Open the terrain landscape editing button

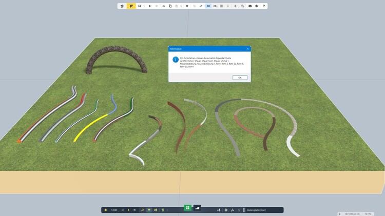pos(197,208)
